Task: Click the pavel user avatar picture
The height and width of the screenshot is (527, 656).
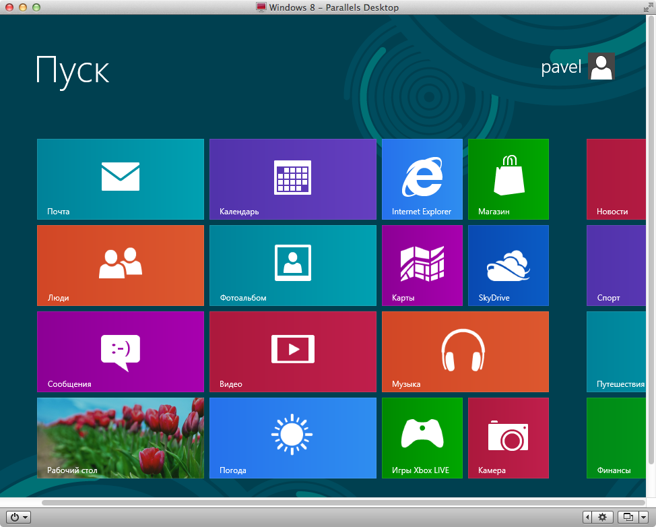Action: 601,66
